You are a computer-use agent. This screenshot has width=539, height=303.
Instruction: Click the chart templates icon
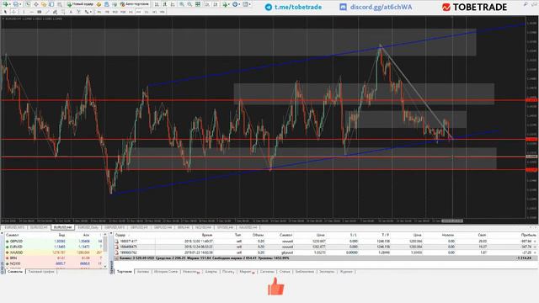click(x=245, y=4)
